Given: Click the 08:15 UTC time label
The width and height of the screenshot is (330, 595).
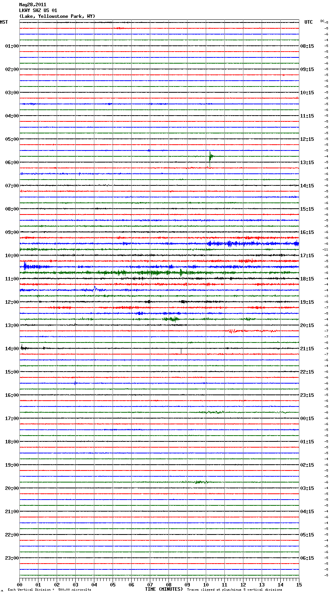Looking at the screenshot, I should coord(307,46).
